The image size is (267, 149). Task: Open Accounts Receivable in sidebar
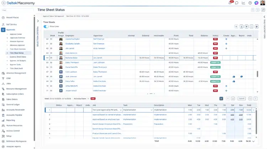coord(15,110)
